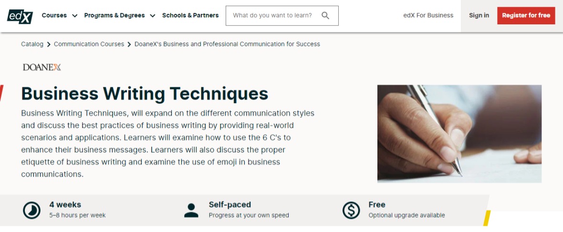Go to the Catalog breadcrumb link
The image size is (563, 232).
pos(32,44)
